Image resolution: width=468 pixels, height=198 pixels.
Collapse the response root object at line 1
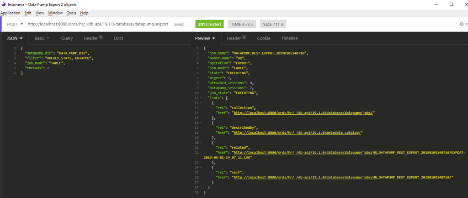tap(201, 48)
